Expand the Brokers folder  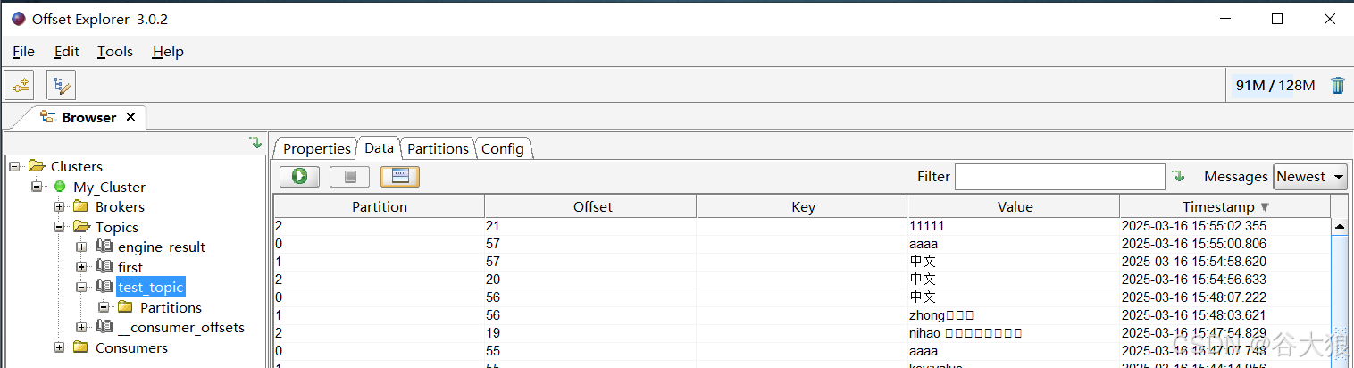59,207
